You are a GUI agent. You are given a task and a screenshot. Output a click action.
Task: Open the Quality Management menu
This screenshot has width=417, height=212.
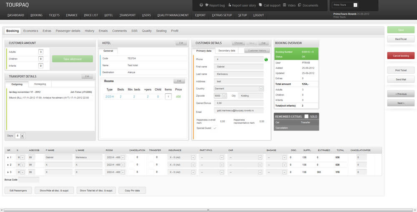click(173, 15)
